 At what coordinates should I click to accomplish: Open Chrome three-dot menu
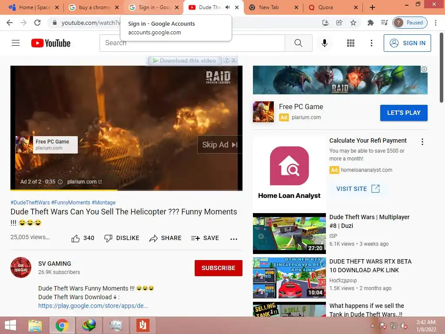click(x=435, y=23)
